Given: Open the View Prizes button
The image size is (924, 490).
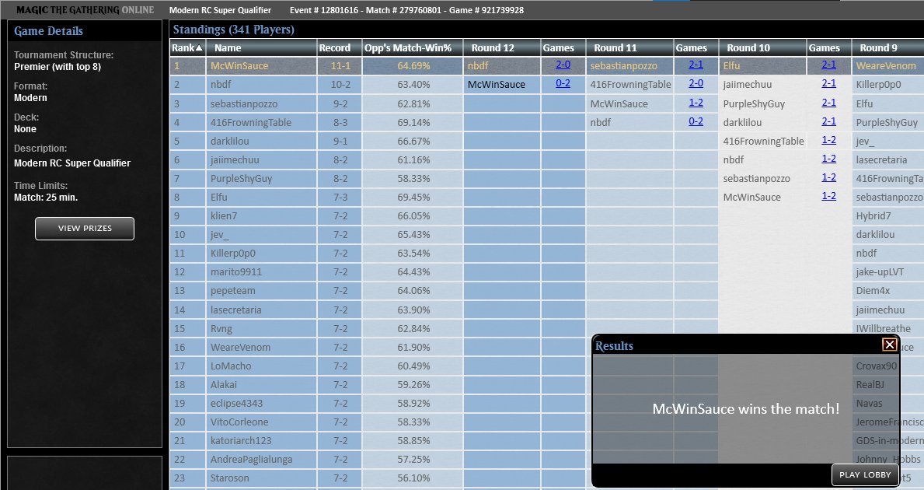Looking at the screenshot, I should pos(84,228).
